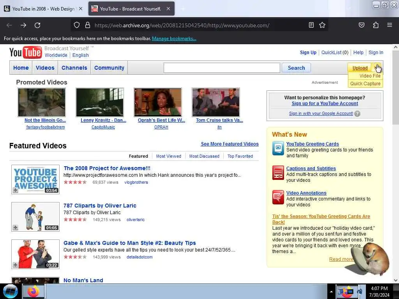Open the tracking protection shield icon
Screen dimensions: 399x299
pyautogui.click(x=77, y=25)
